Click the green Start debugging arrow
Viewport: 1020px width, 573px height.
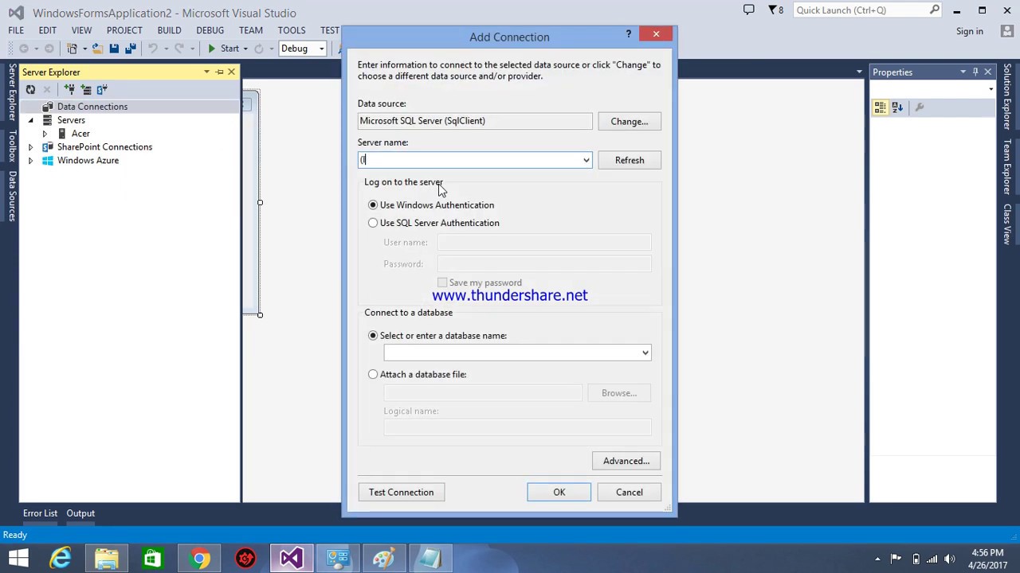211,49
